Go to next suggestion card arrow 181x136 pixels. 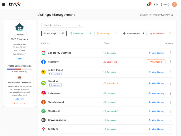pyautogui.click(x=25, y=104)
